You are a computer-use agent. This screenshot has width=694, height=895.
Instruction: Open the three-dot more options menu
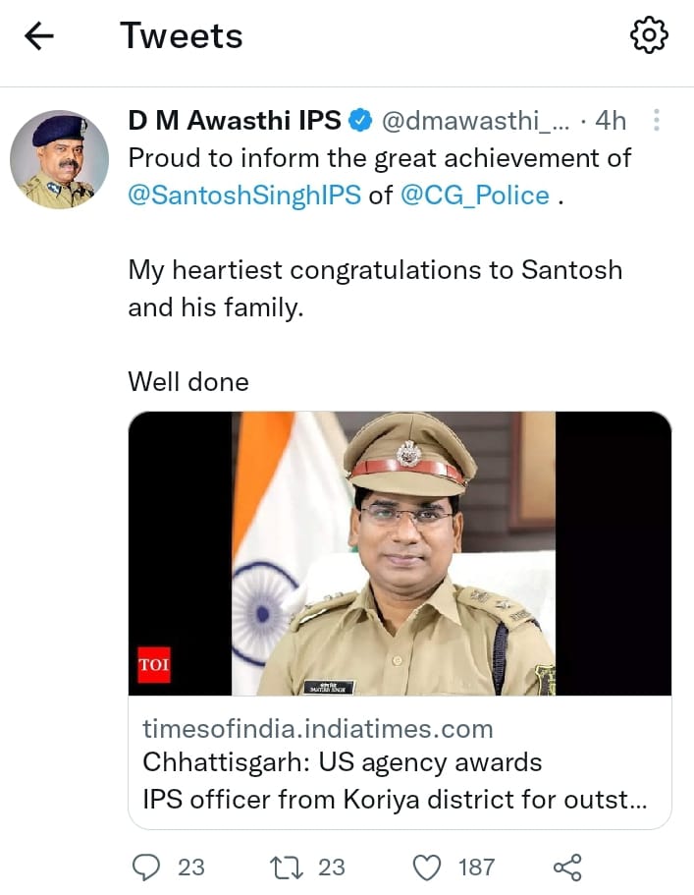pos(657,121)
